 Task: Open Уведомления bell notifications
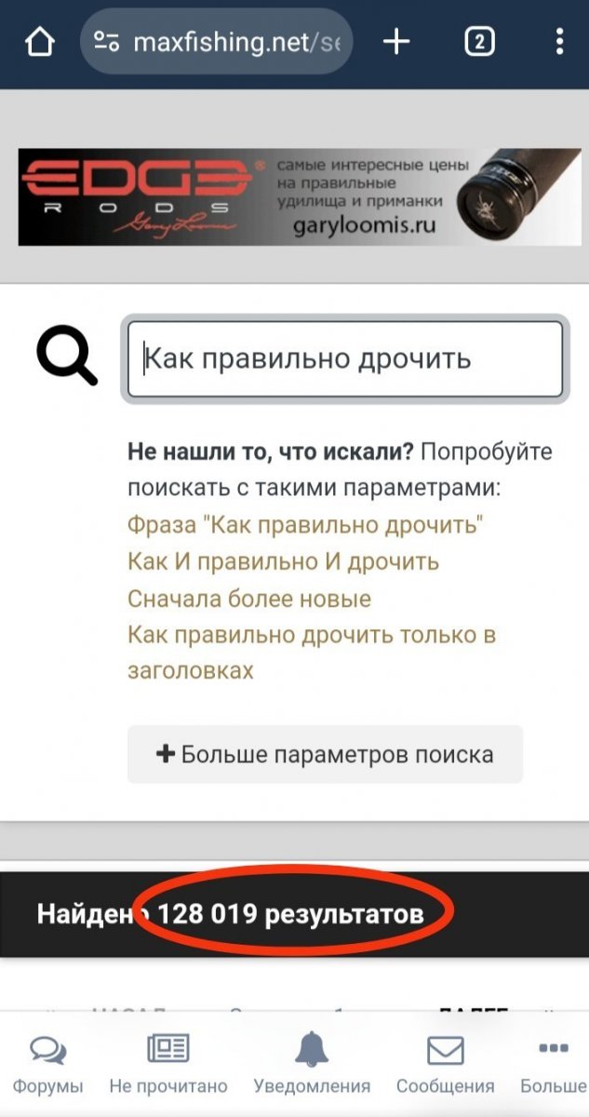point(312,1064)
